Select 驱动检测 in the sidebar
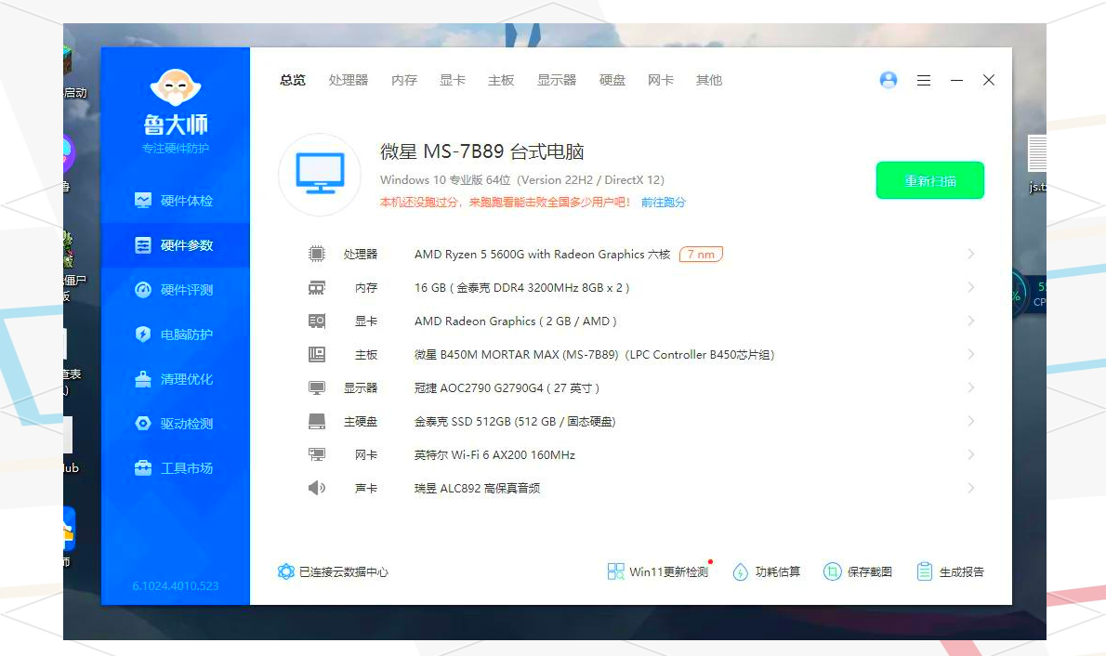Viewport: 1106px width, 656px height. 175,424
